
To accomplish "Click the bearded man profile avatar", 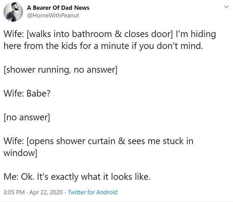I will click(x=13, y=12).
